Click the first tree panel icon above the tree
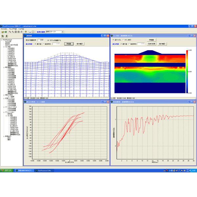 [x=3, y=36]
